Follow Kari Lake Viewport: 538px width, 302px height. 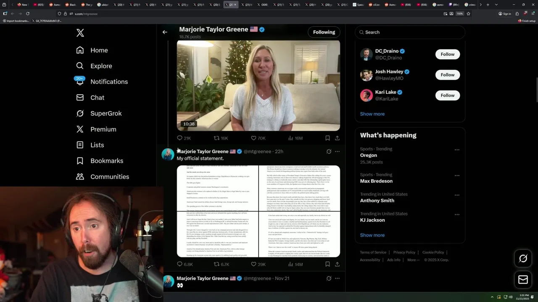pyautogui.click(x=447, y=95)
